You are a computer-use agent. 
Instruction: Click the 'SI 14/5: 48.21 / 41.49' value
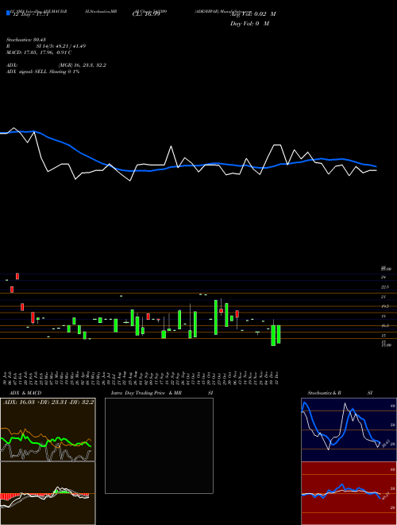(x=61, y=46)
